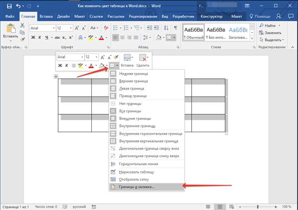Select Нет границы menu item
Image resolution: width=298 pixels, height=210 pixels.
(147, 104)
